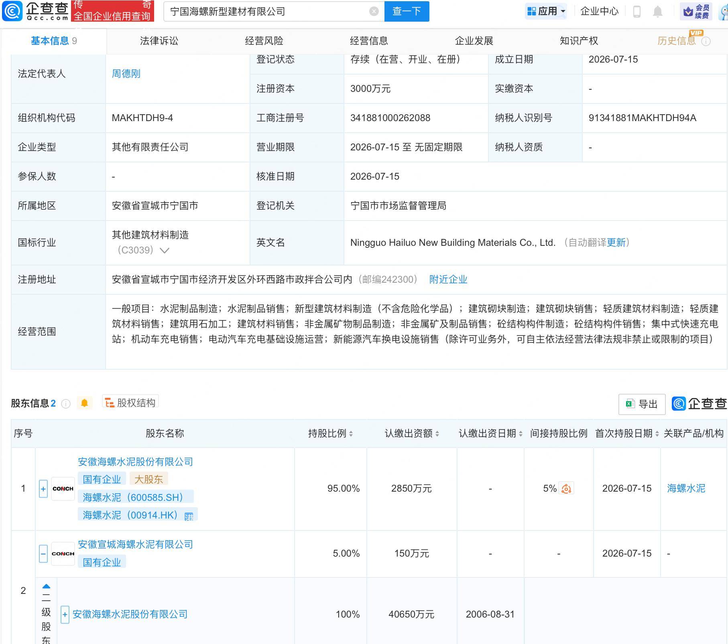The height and width of the screenshot is (644, 728).
Task: Click the CONCH logo in row 2
Action: [x=63, y=554]
